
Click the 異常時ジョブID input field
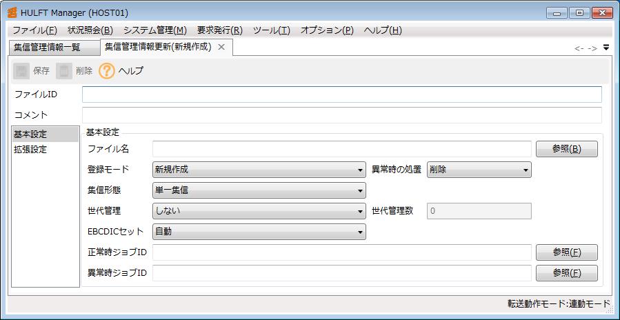[x=342, y=273]
